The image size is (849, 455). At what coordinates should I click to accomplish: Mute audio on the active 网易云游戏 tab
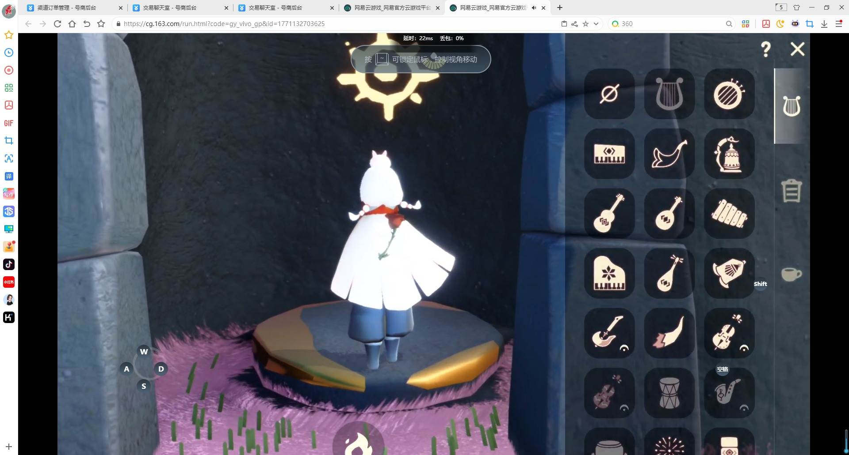pyautogui.click(x=534, y=8)
